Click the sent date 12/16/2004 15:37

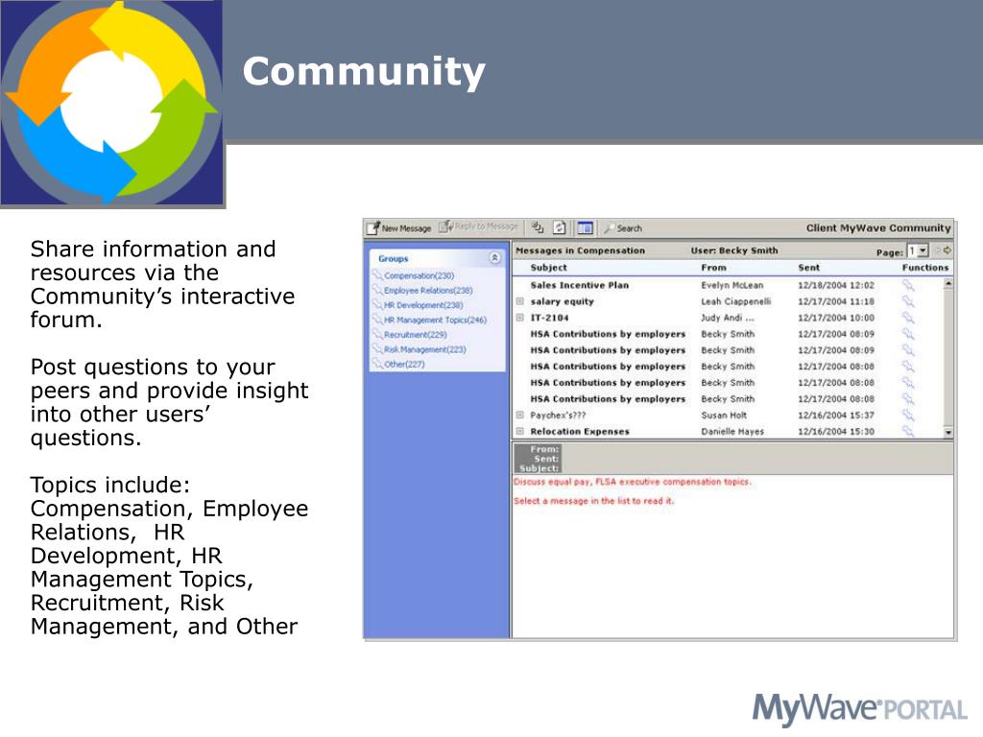[836, 415]
